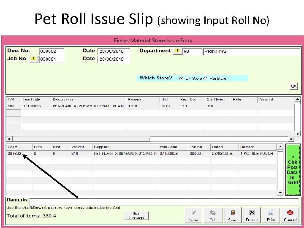The height and width of the screenshot is (228, 304).
Task: Click the Edit button
Action: coord(213,215)
